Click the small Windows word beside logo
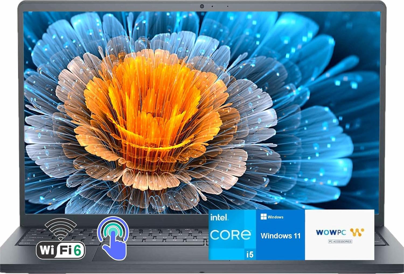This screenshot has width=404, height=274. pos(276,217)
